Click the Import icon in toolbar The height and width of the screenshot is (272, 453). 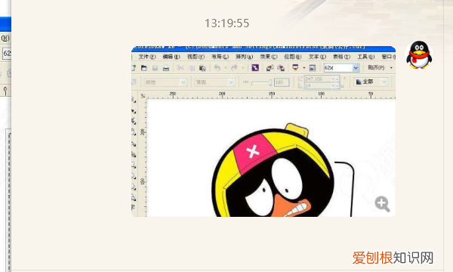270,68
